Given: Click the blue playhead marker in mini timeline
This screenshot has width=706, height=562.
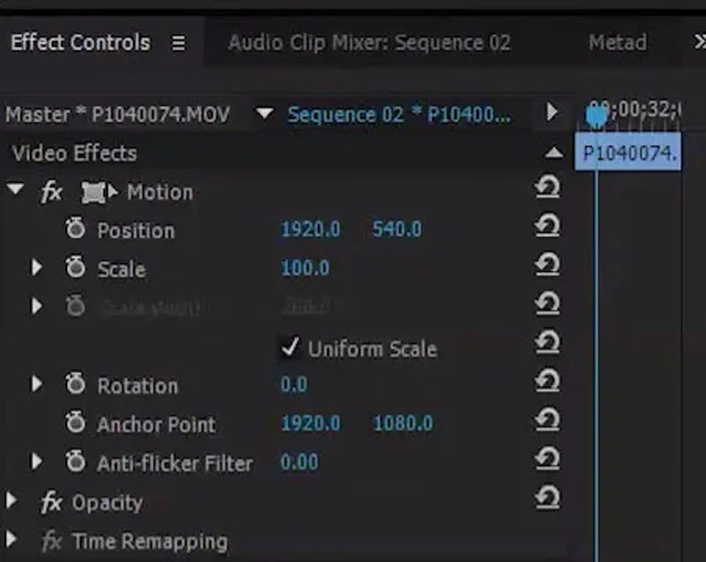Looking at the screenshot, I should coord(597,116).
